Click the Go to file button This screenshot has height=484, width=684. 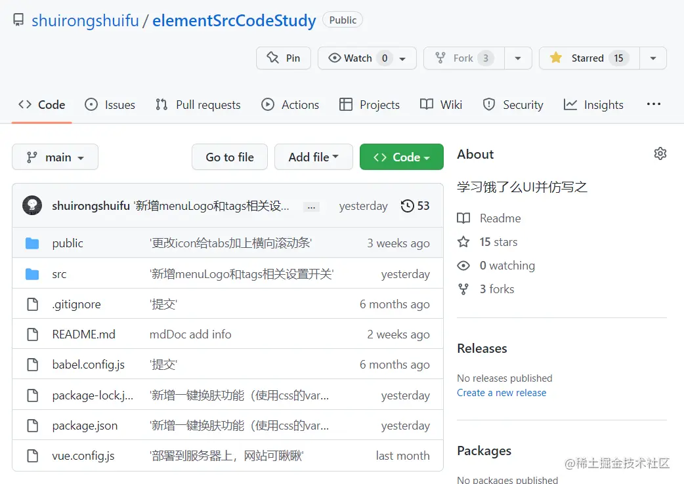(x=230, y=157)
